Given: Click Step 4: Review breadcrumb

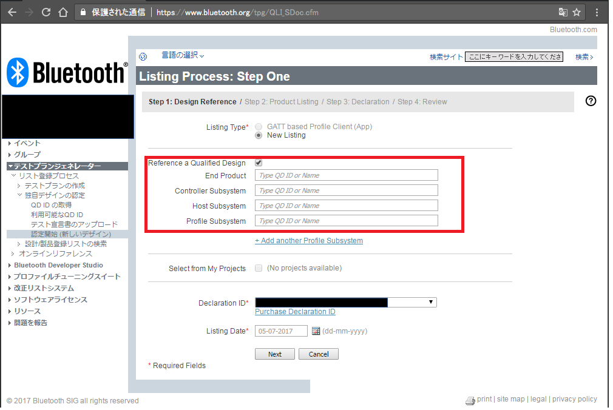Looking at the screenshot, I should click(422, 102).
